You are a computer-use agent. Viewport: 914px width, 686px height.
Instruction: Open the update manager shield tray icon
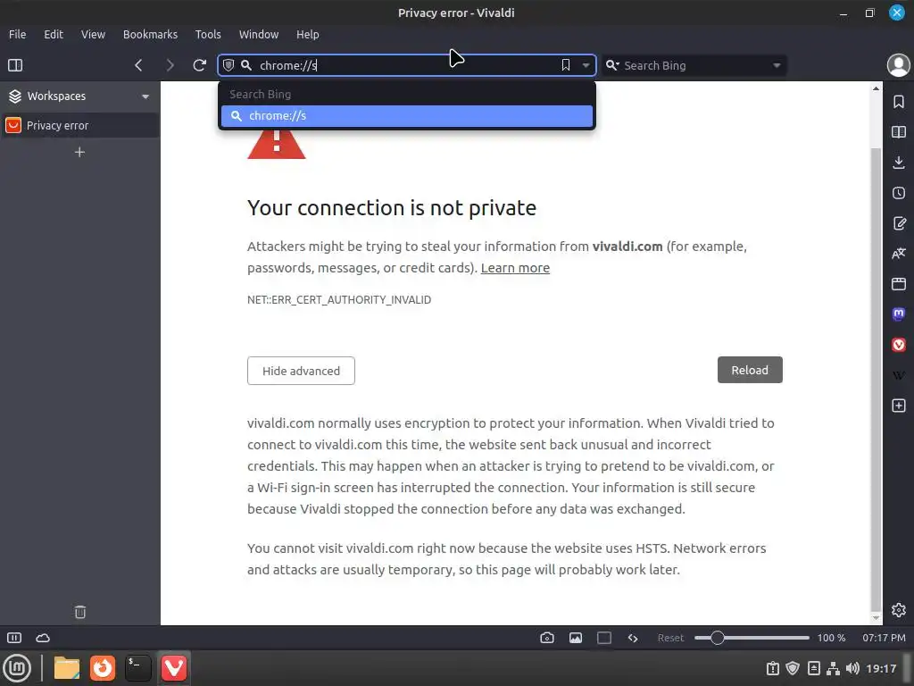(x=793, y=668)
